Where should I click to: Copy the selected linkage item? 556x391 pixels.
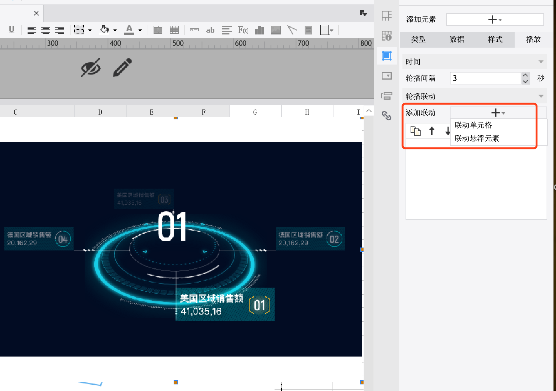(x=416, y=131)
